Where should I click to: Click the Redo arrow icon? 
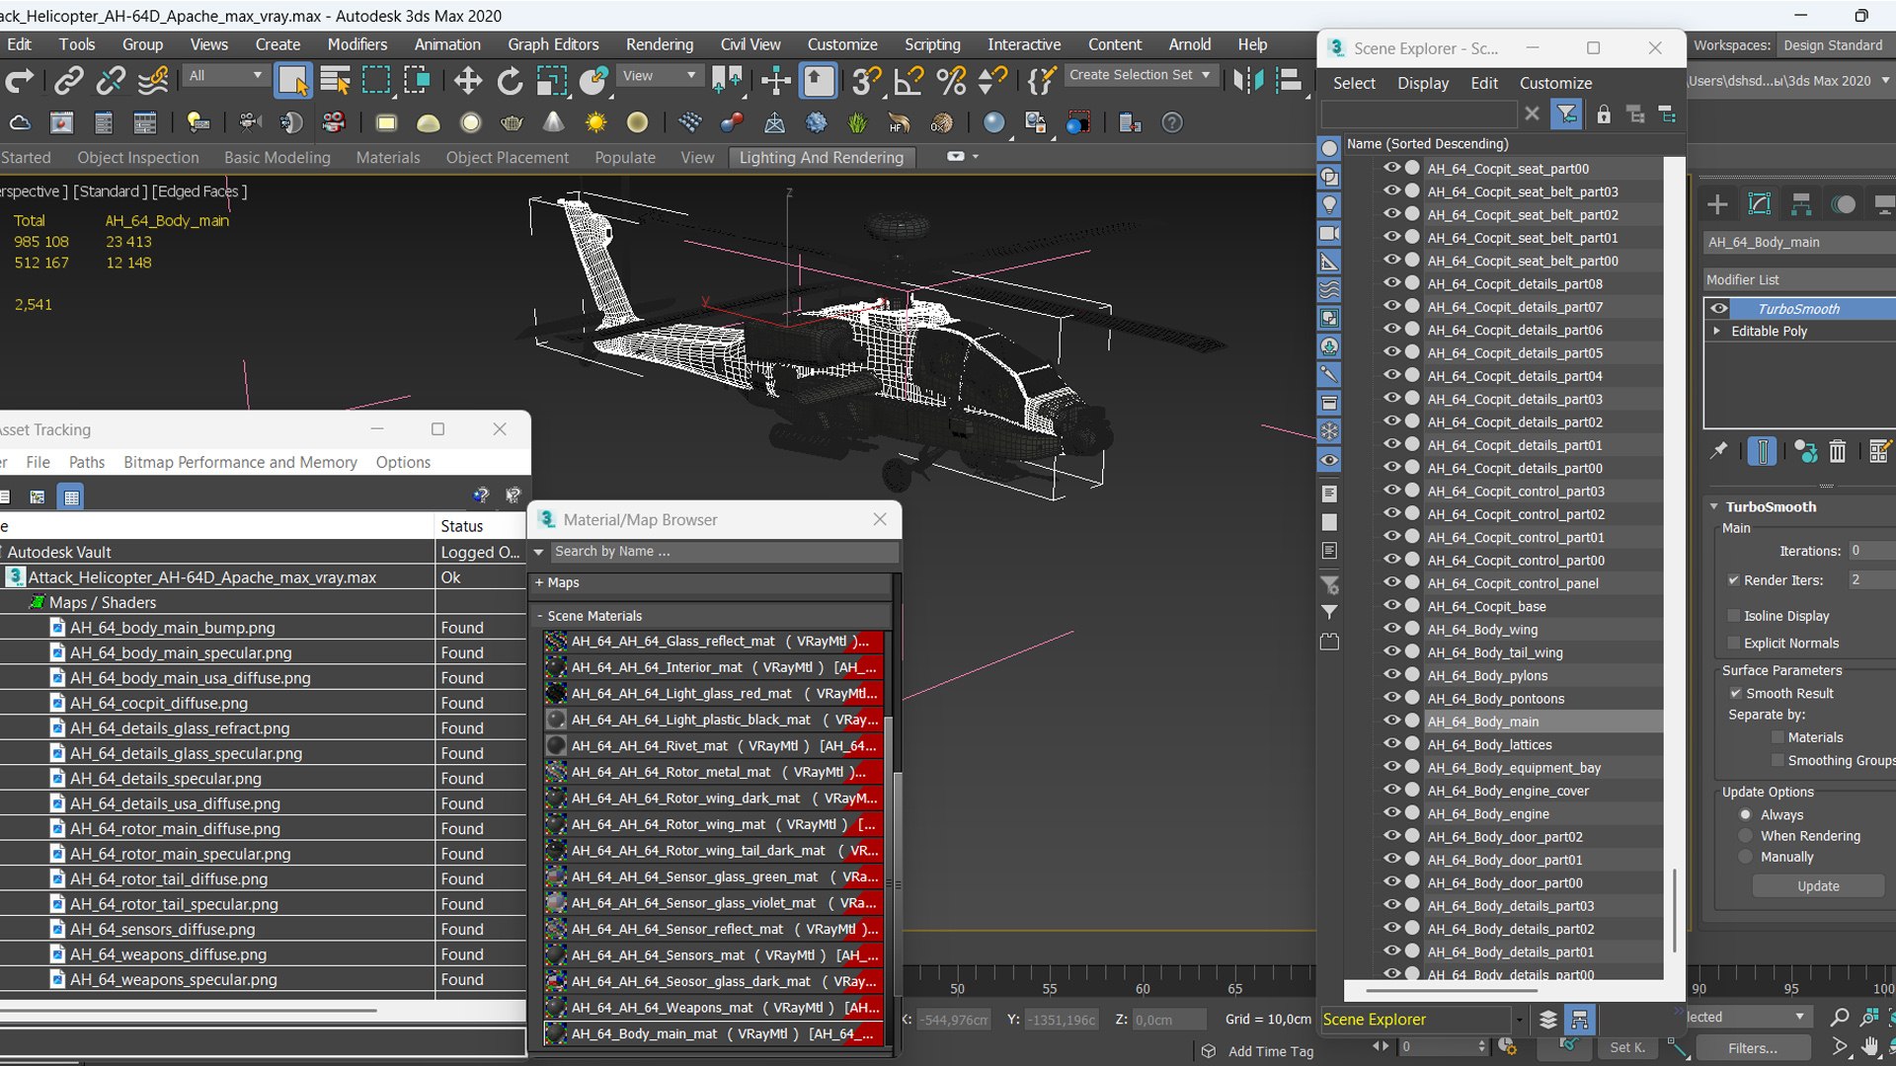20,81
